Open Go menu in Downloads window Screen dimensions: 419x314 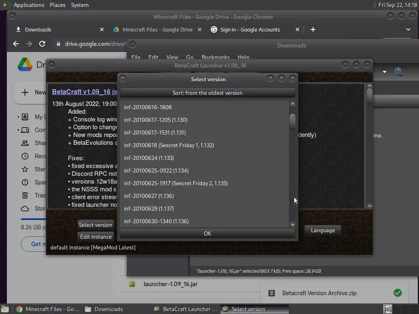point(190,57)
